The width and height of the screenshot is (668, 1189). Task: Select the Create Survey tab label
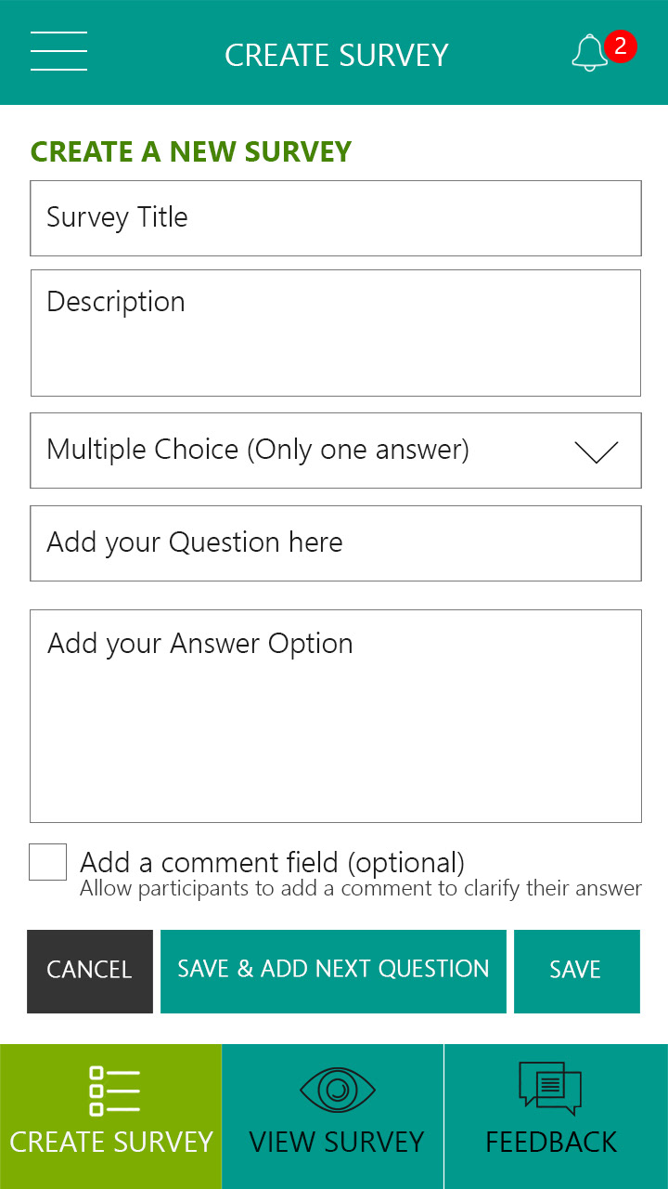click(111, 1142)
